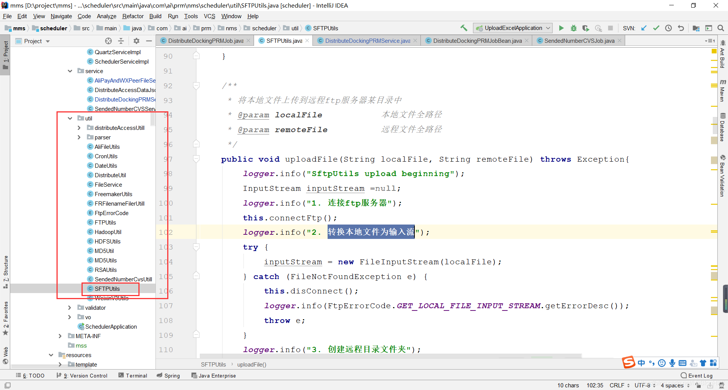Open the Database tool window

723,127
